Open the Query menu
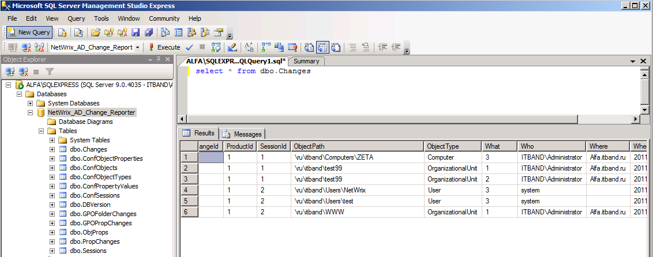 76,18
